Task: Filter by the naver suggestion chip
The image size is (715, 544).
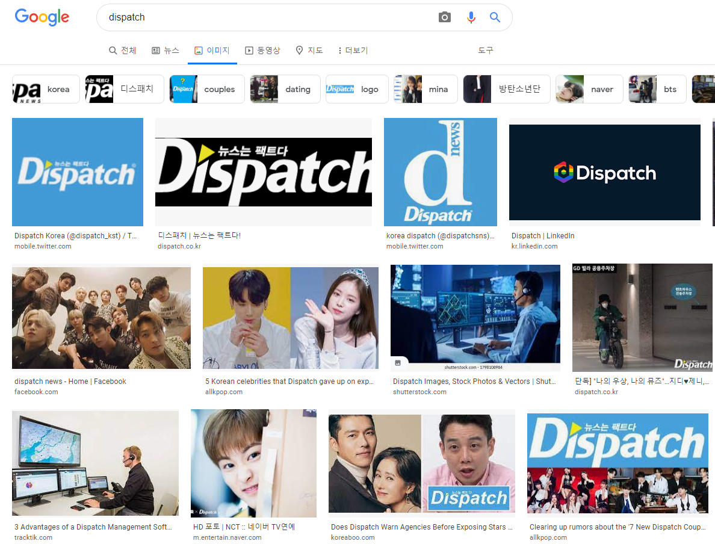Action: (589, 89)
